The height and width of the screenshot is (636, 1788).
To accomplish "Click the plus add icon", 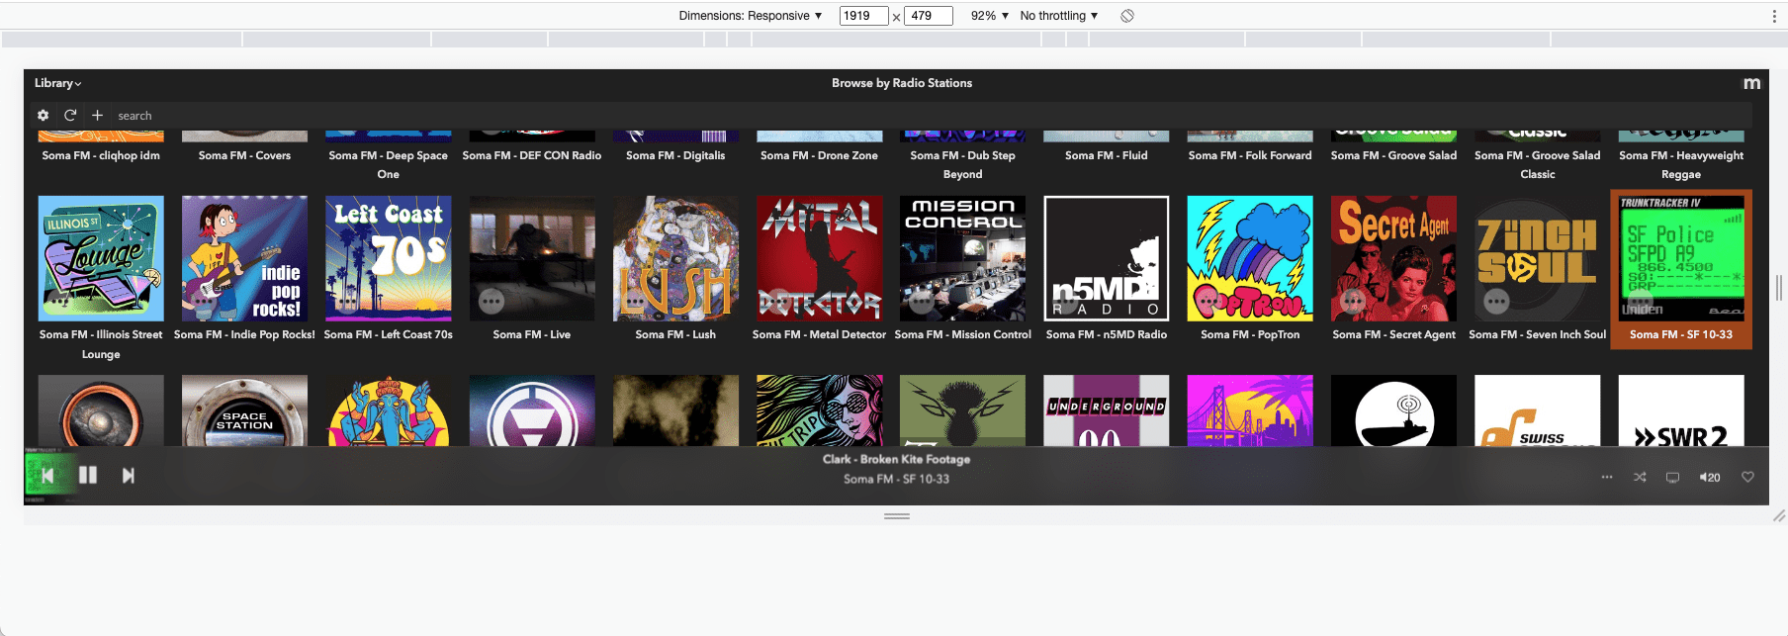I will [x=97, y=116].
